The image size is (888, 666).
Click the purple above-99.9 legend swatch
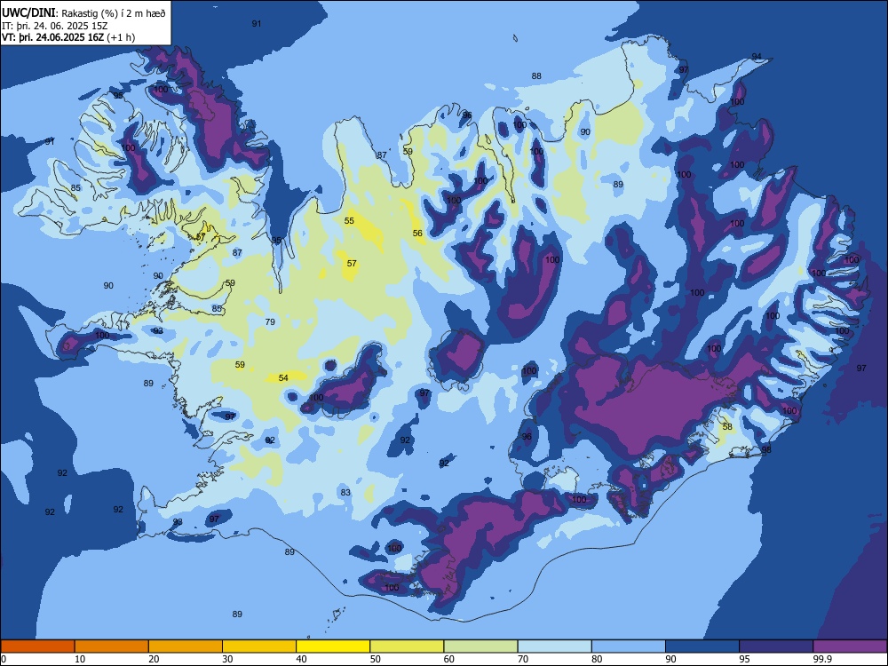coord(850,646)
